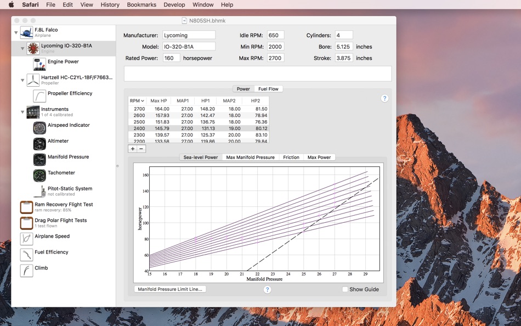This screenshot has width=521, height=326.
Task: Collapse the Lycoming engine tree node
Action: click(22, 48)
